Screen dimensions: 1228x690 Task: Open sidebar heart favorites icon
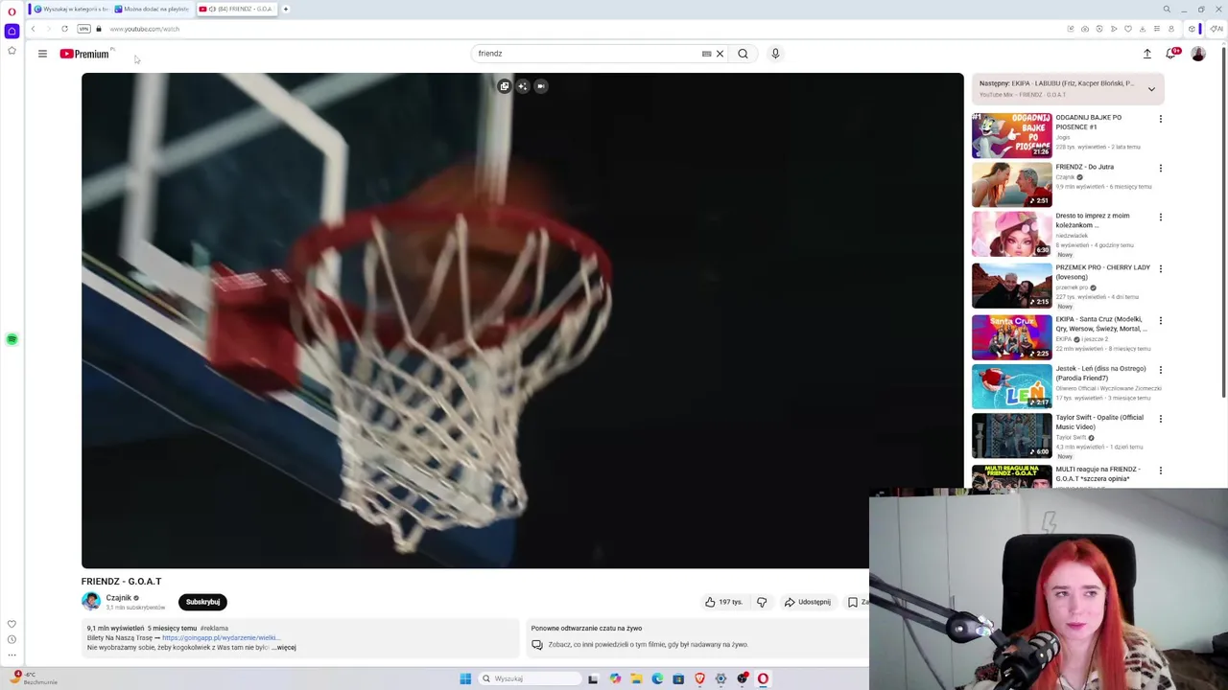[x=12, y=624]
